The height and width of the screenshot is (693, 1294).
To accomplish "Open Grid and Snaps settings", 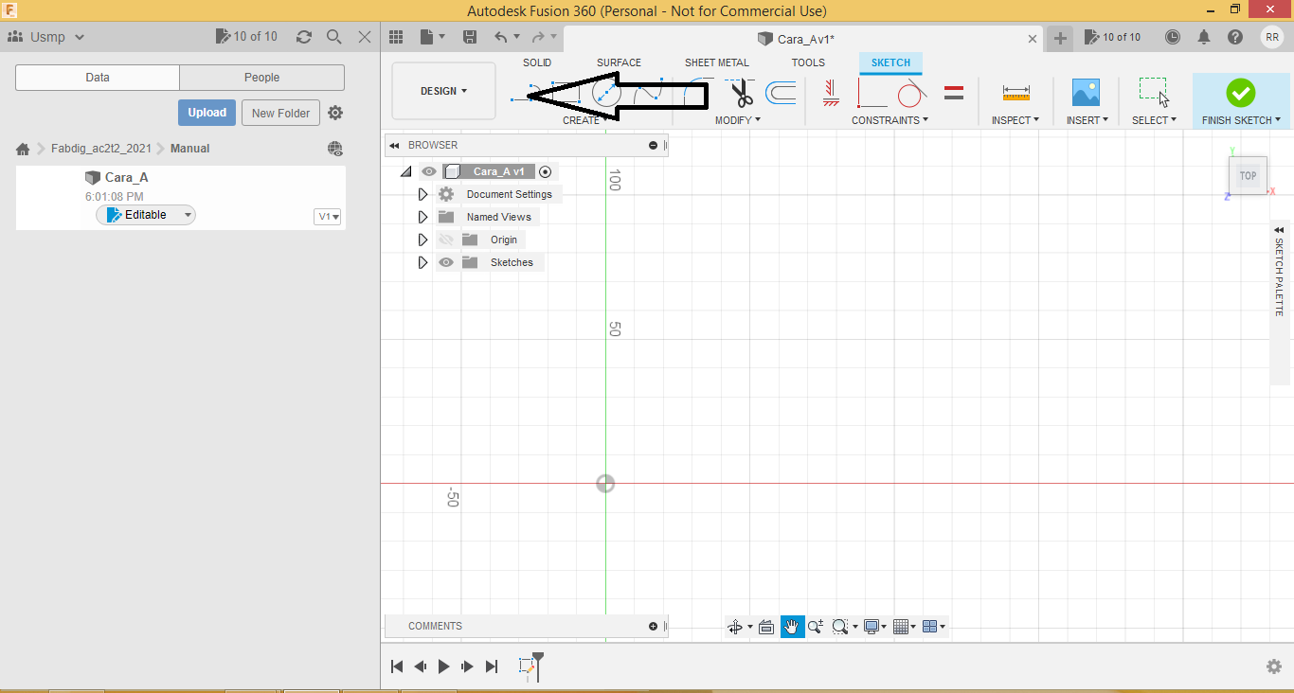I will (904, 627).
